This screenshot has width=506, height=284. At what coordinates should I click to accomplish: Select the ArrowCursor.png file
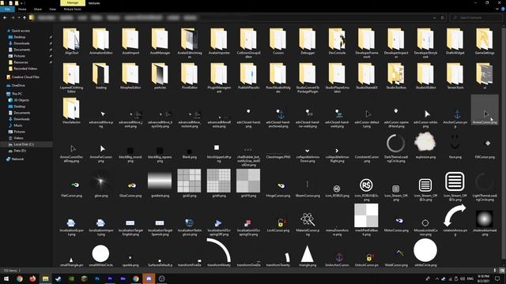(485, 110)
